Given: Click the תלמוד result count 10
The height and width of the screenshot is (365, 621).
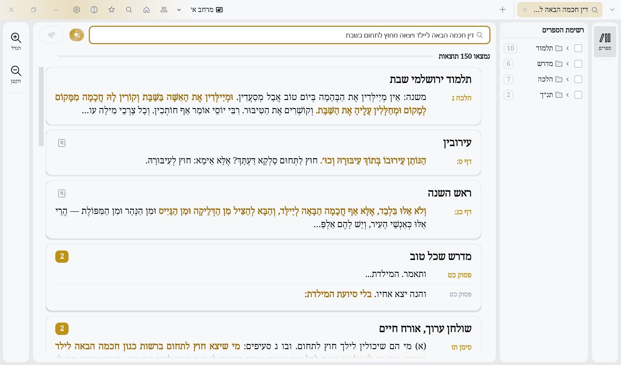Looking at the screenshot, I should click(510, 48).
